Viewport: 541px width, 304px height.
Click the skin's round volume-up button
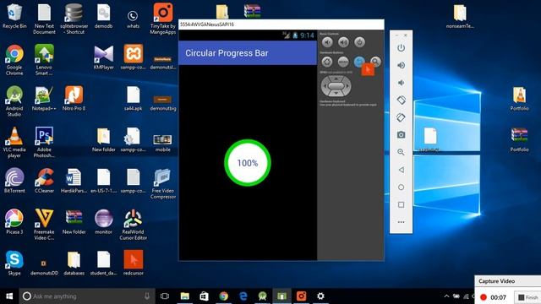343,42
